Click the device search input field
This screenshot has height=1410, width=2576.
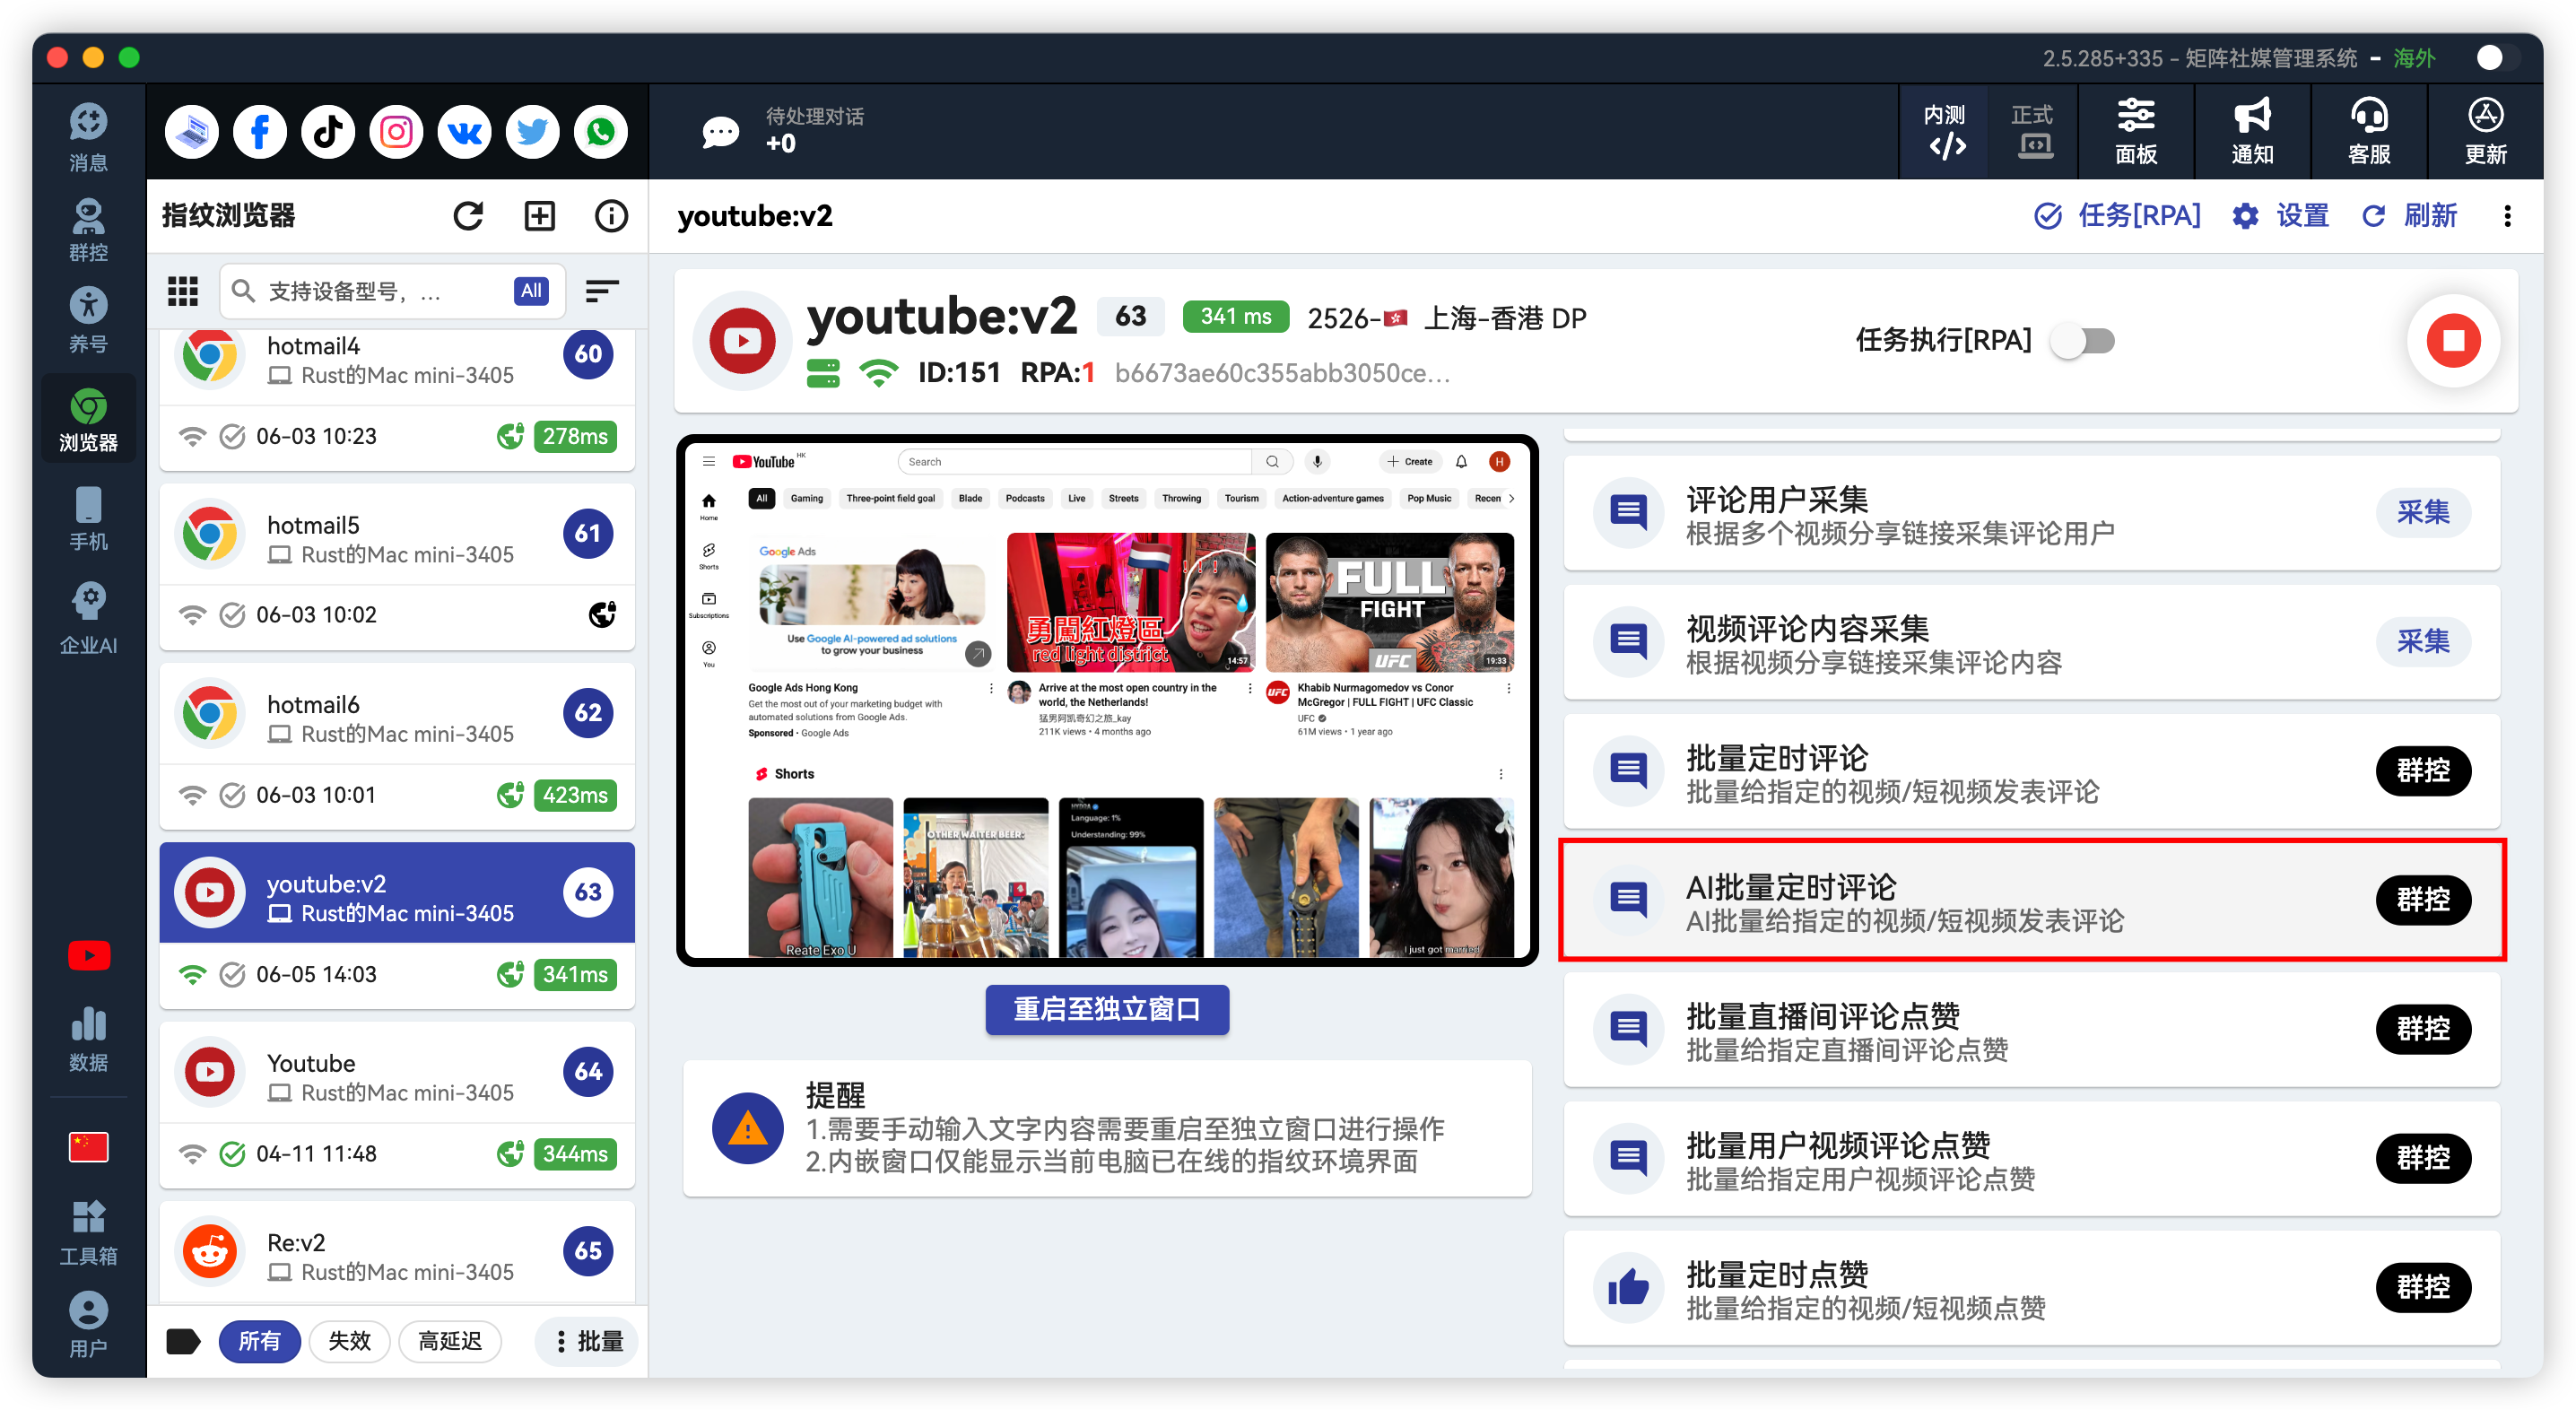click(393, 291)
